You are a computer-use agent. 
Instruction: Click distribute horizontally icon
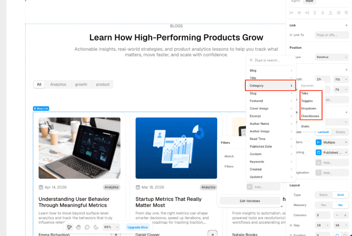pyautogui.click(x=338, y=13)
